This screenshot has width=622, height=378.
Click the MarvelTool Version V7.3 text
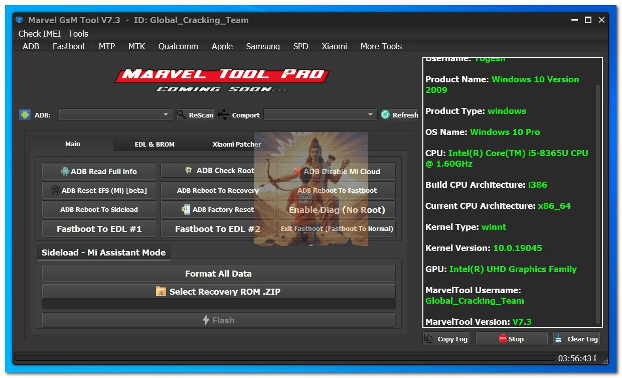click(x=478, y=322)
